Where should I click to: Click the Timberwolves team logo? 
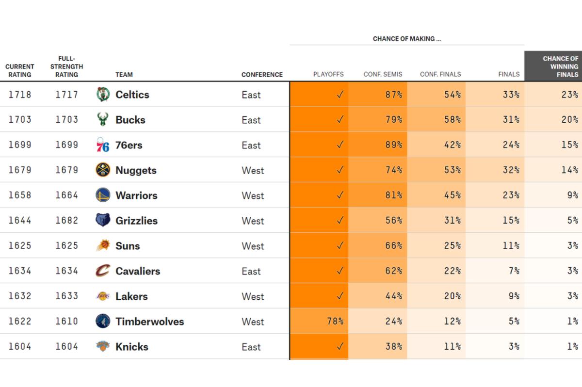point(103,322)
